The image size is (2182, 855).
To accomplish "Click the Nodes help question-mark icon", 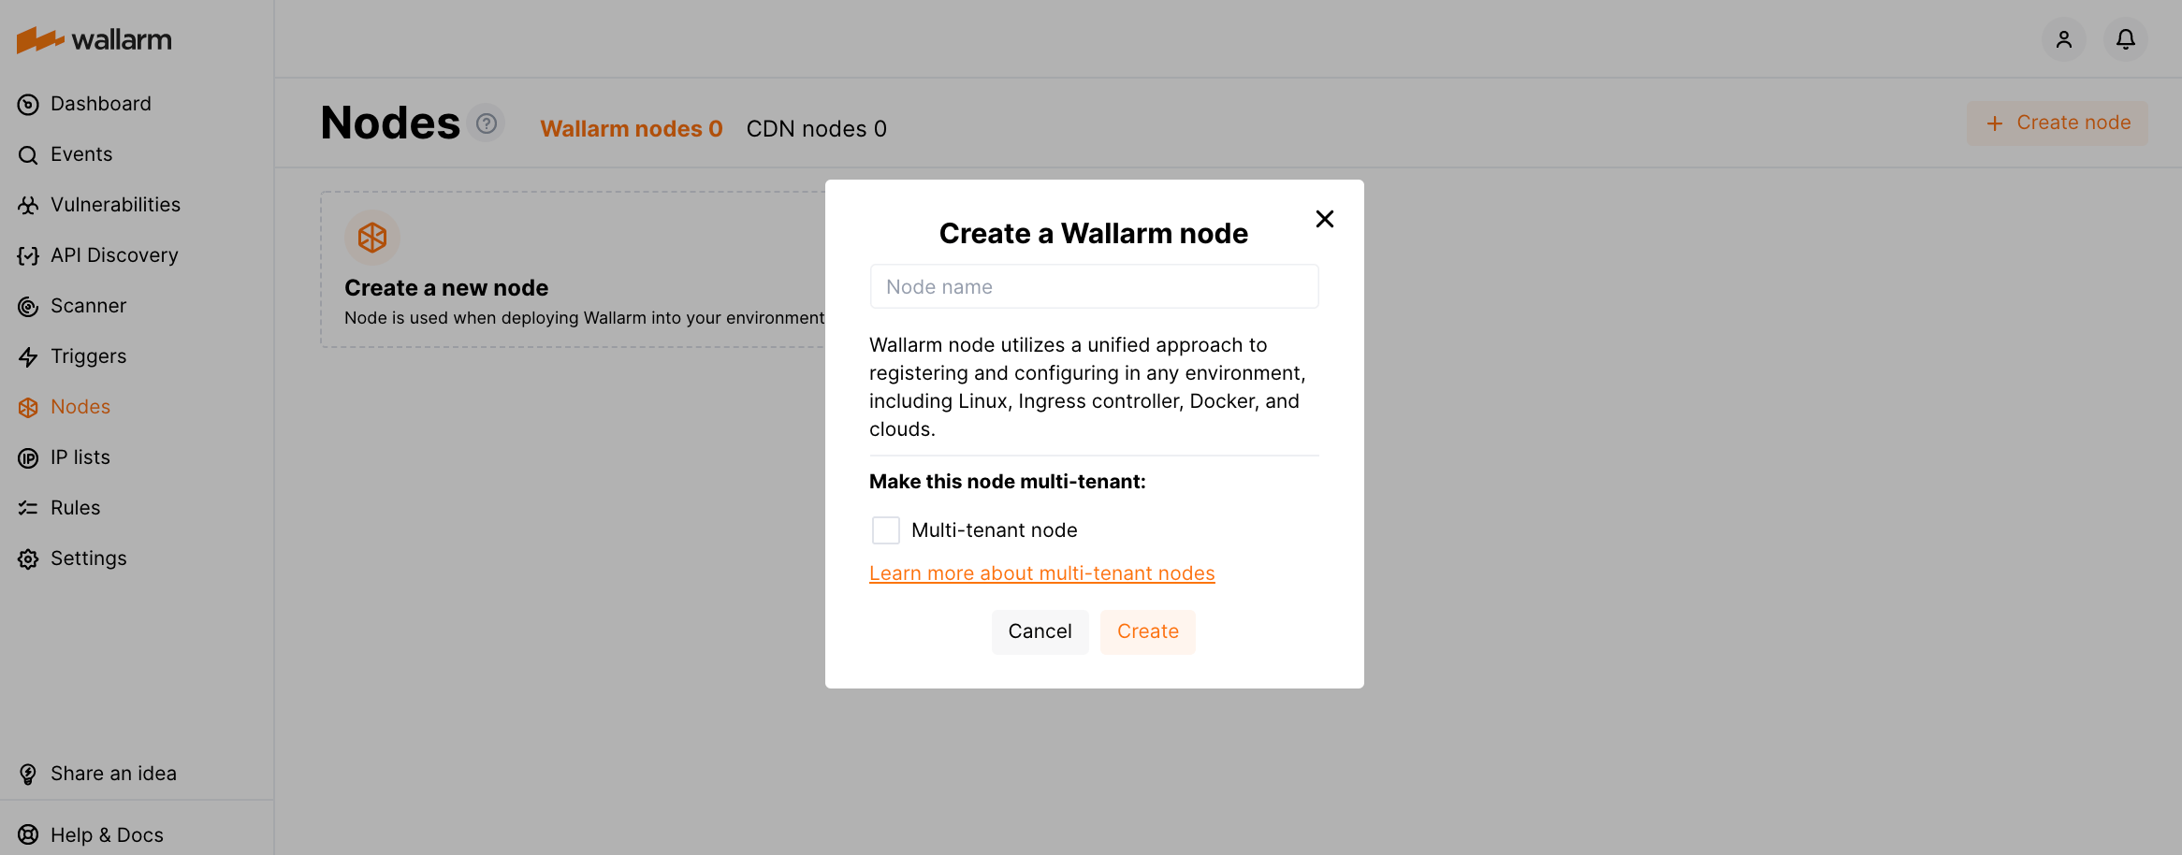I will click(x=487, y=123).
